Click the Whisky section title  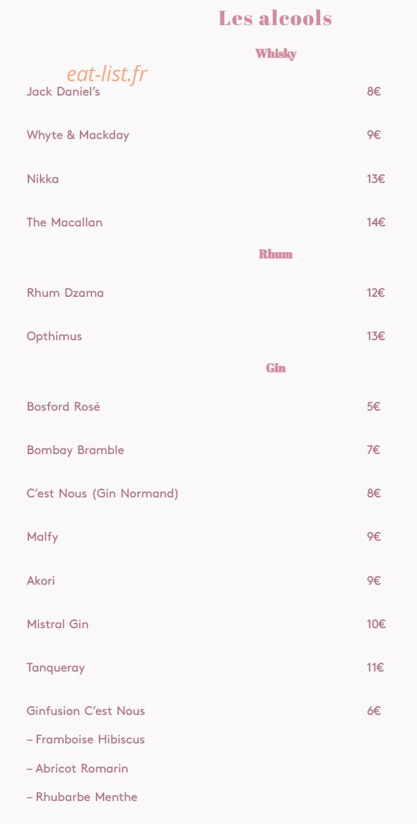(x=276, y=54)
